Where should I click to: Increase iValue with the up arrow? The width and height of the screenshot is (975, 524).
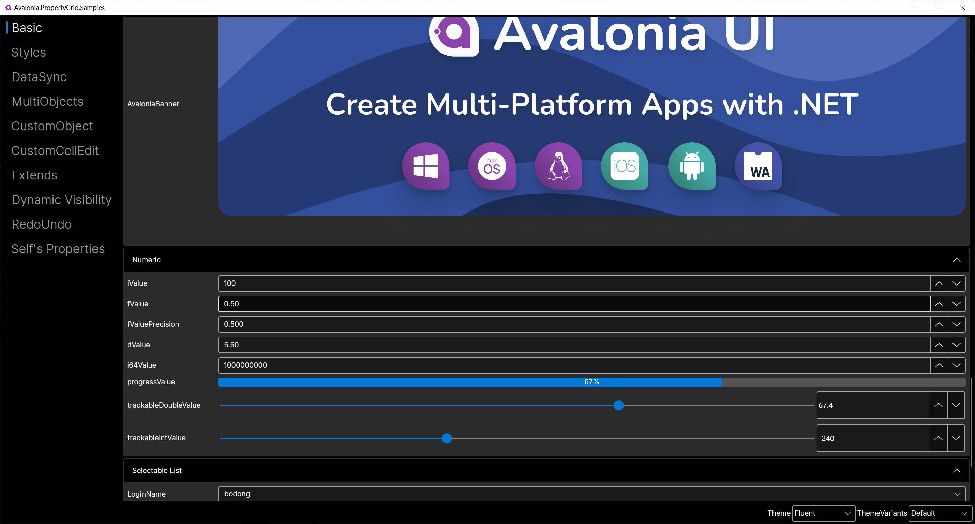939,283
